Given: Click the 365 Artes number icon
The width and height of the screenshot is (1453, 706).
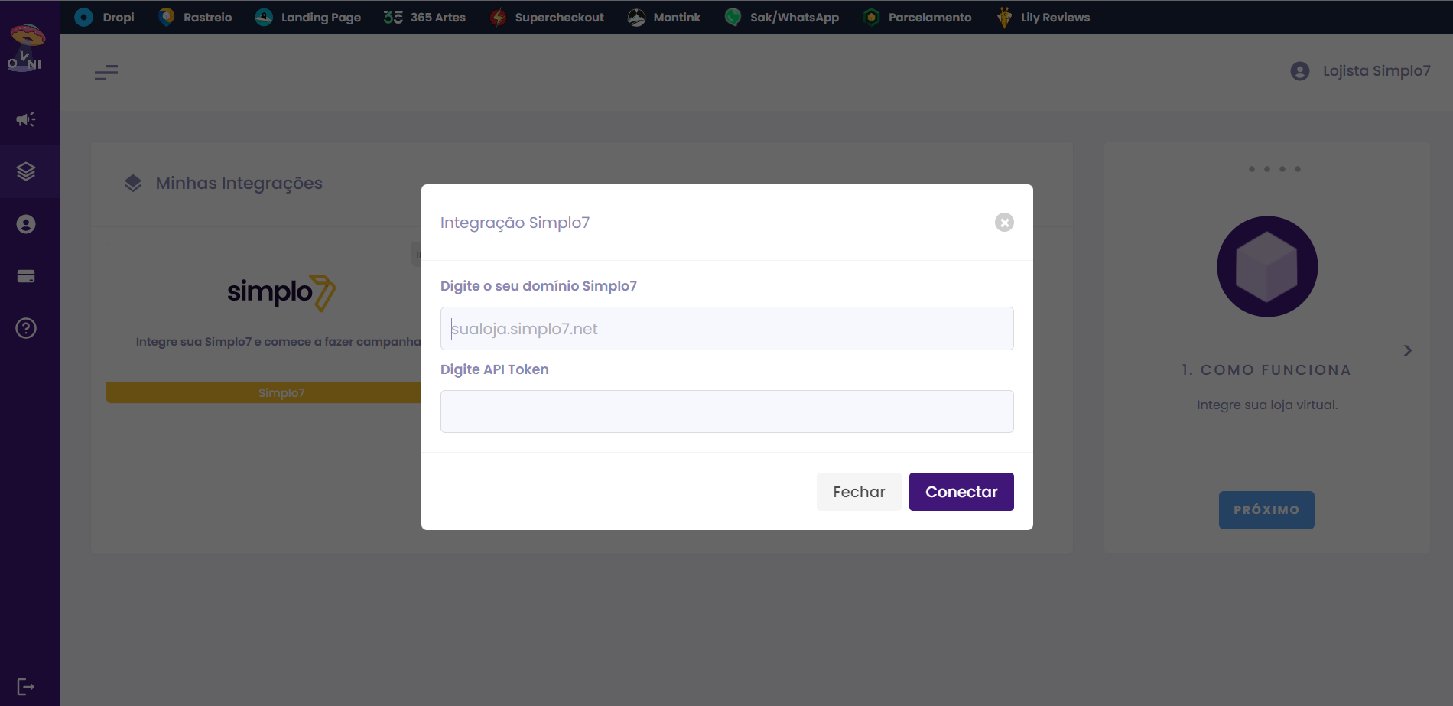Looking at the screenshot, I should (x=393, y=17).
